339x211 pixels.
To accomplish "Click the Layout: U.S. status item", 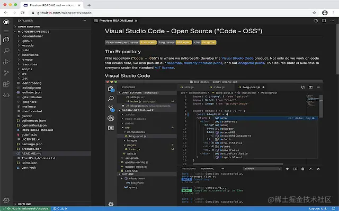I will click(x=318, y=209).
